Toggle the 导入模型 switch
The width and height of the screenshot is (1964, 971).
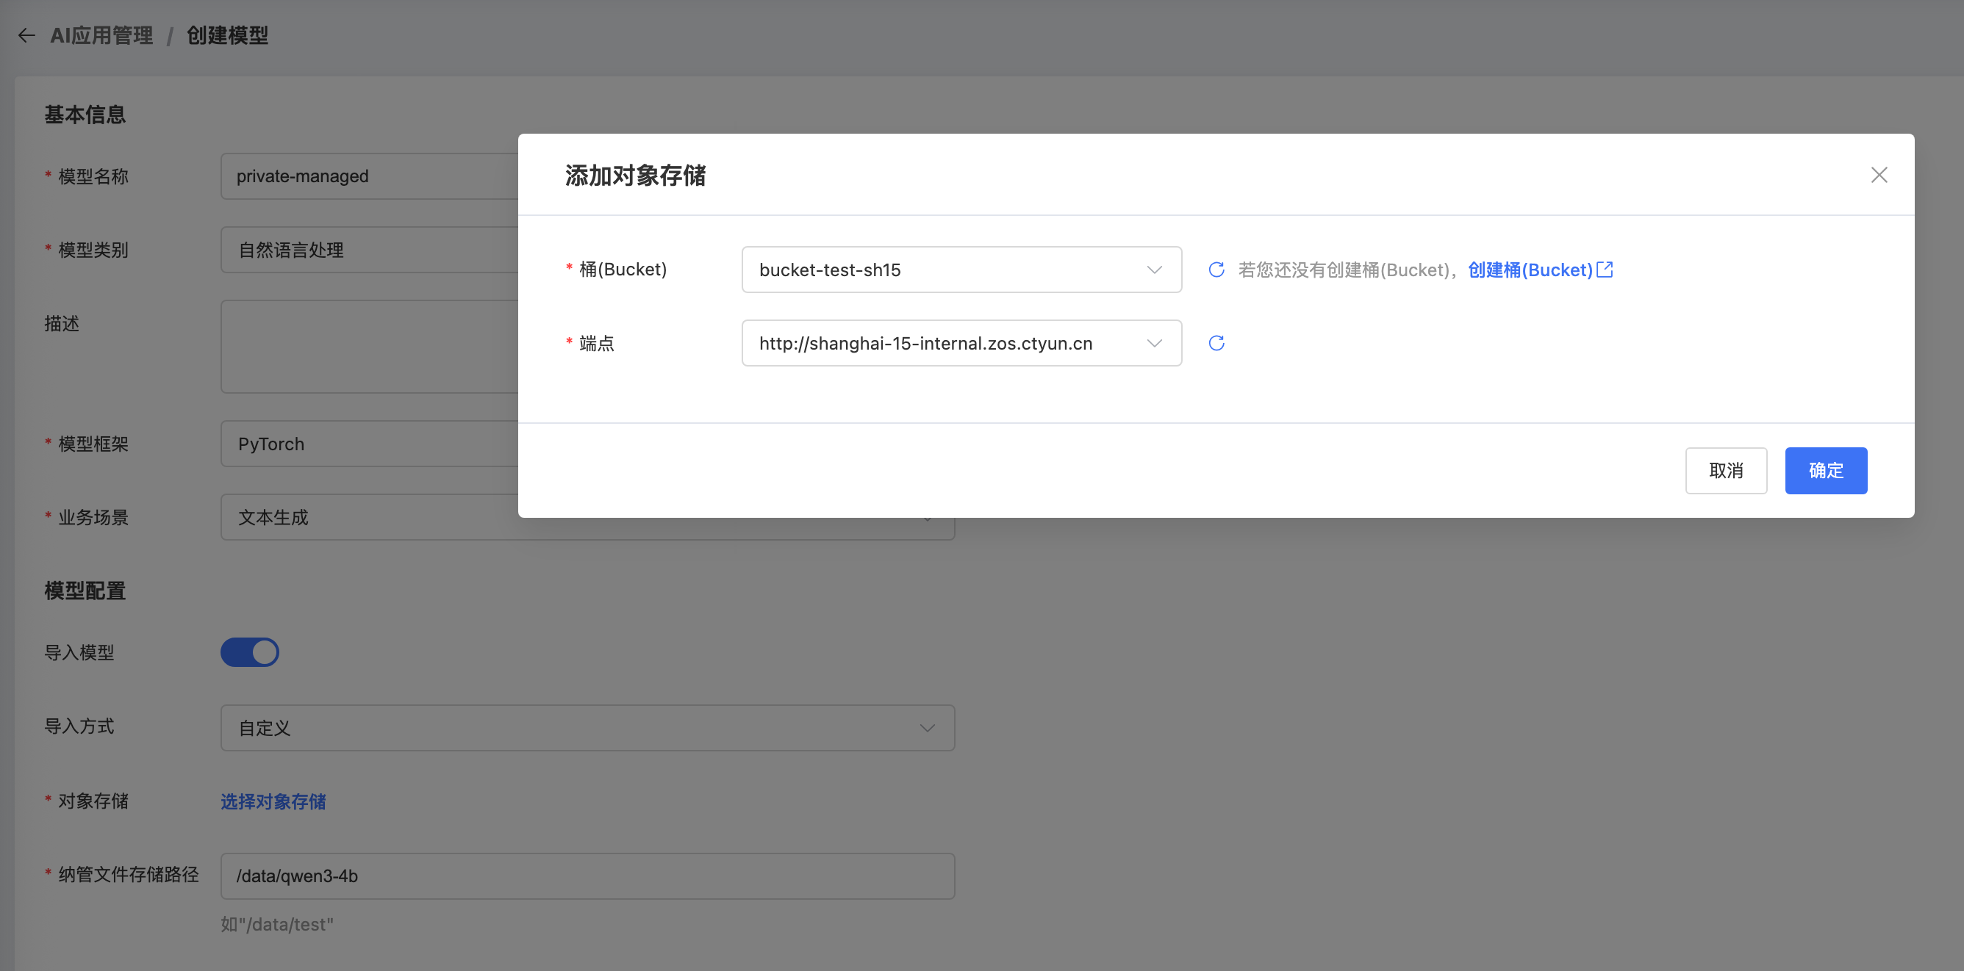(x=250, y=652)
